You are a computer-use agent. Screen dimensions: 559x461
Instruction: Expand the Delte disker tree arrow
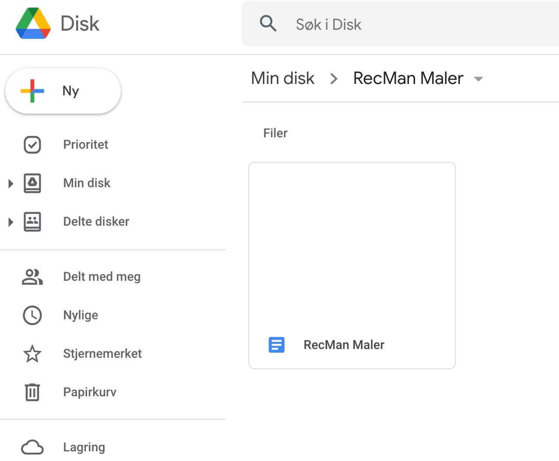pyautogui.click(x=11, y=222)
